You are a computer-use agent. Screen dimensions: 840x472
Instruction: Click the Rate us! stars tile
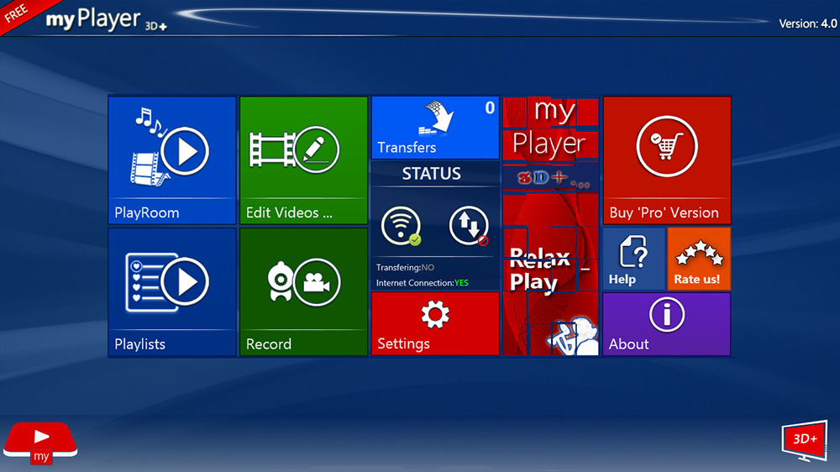click(x=698, y=259)
